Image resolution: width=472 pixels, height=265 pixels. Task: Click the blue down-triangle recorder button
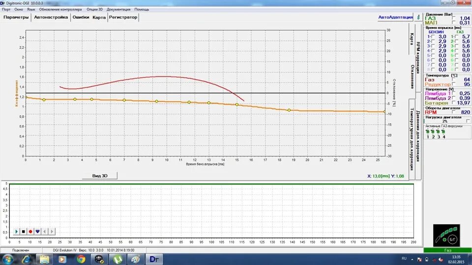[x=38, y=231]
